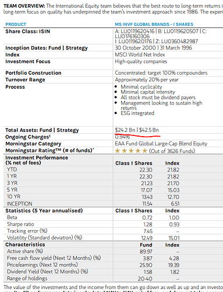Click the Morningstar five-star rating
The height and width of the screenshot is (292, 223).
click(131, 151)
